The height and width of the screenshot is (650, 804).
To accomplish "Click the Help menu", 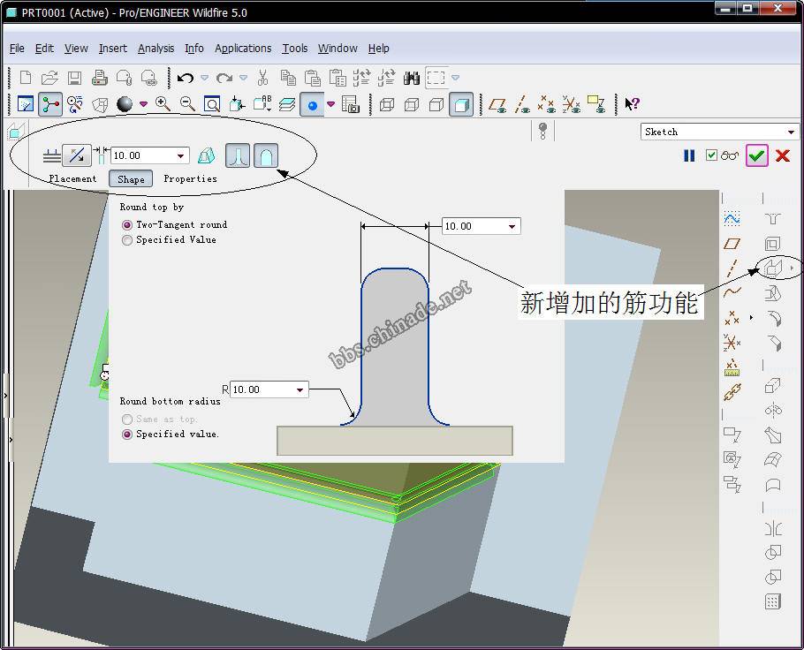I will (x=378, y=49).
